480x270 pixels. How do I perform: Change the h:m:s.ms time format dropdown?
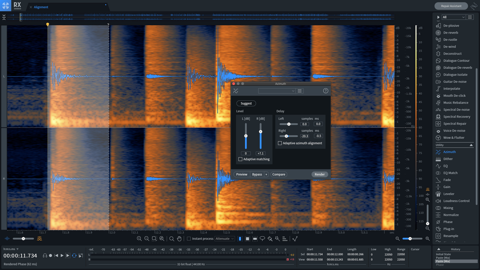[11, 249]
